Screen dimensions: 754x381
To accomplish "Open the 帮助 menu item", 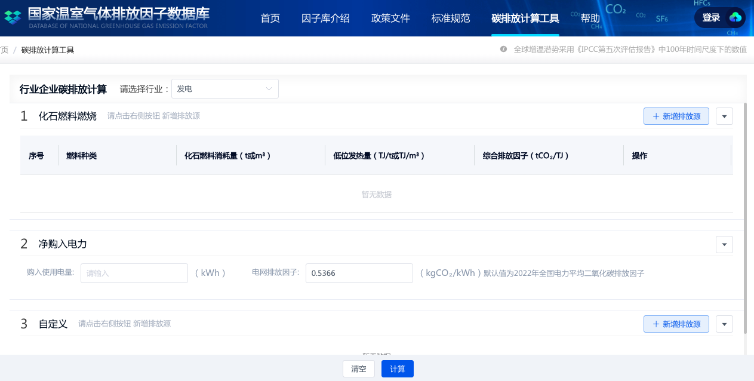I will point(590,19).
